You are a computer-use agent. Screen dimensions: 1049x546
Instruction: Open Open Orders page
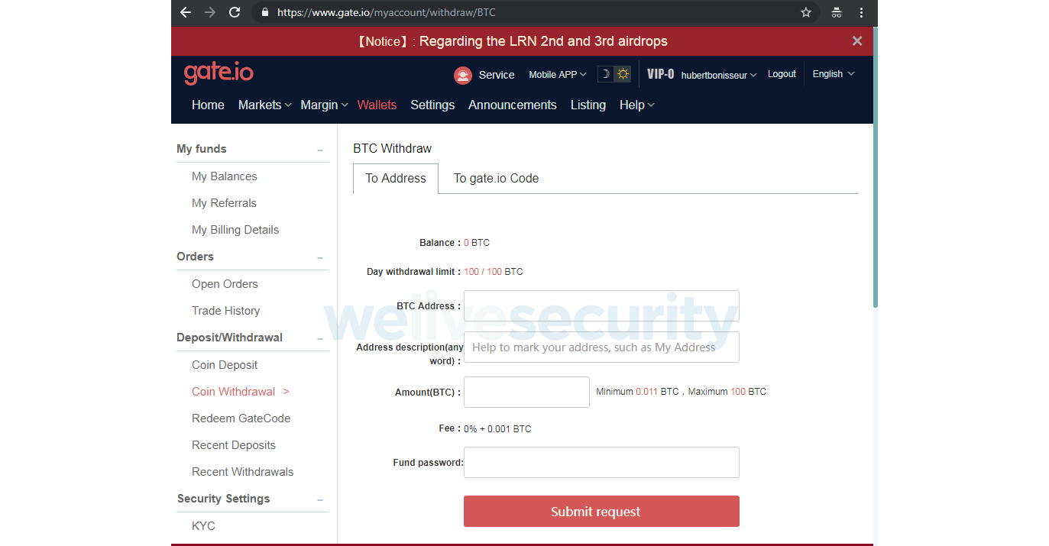tap(225, 284)
